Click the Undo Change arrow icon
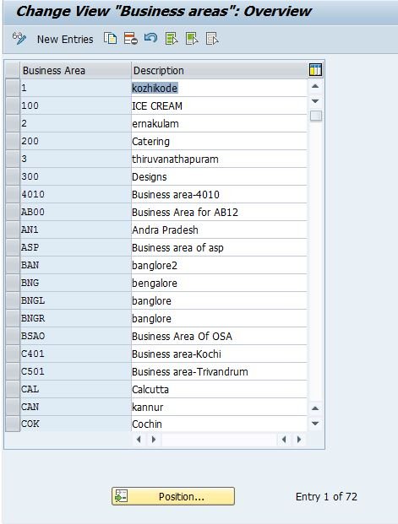The image size is (398, 524). pos(151,38)
